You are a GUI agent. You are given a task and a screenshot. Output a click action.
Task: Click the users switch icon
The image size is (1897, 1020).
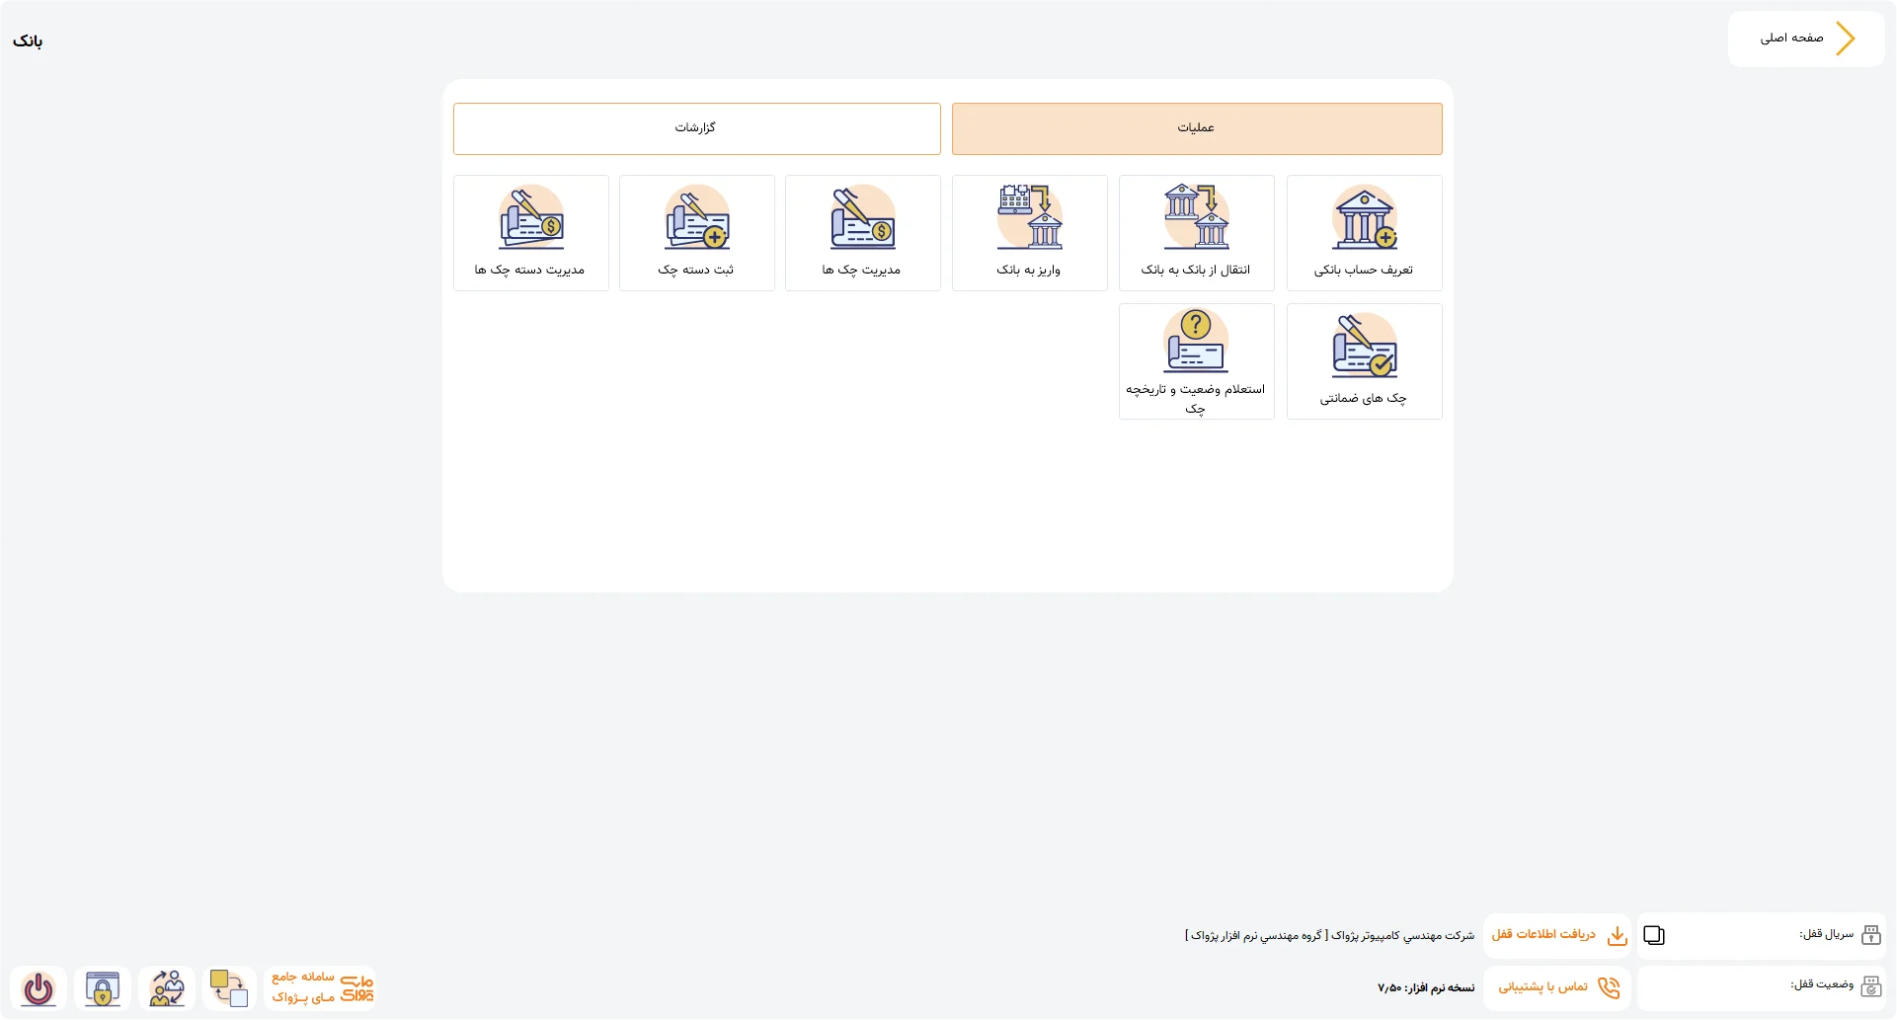(167, 988)
